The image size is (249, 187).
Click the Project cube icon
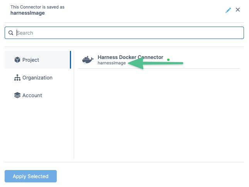(x=17, y=60)
